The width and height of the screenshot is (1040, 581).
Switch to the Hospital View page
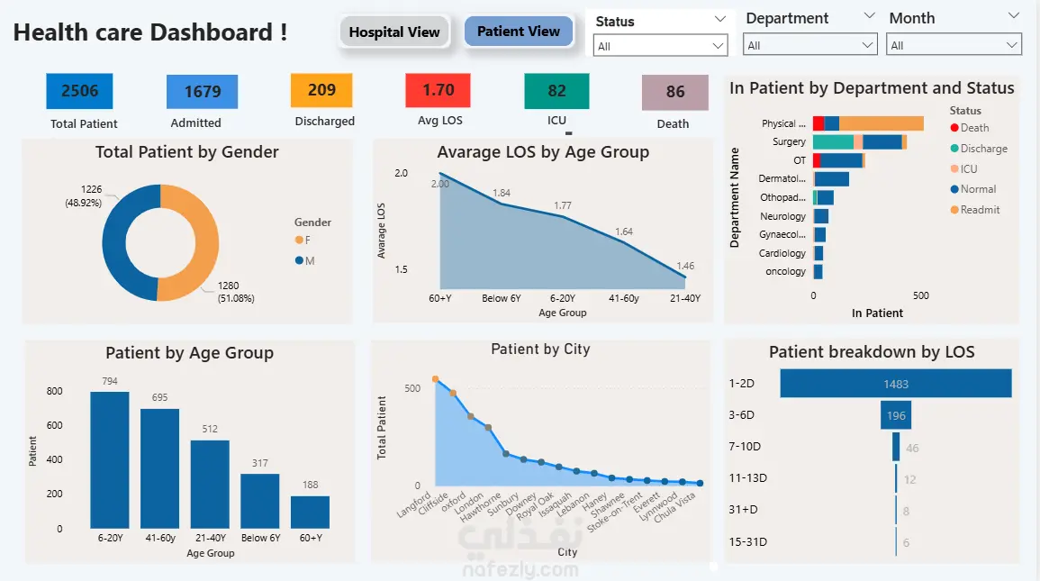tap(394, 32)
